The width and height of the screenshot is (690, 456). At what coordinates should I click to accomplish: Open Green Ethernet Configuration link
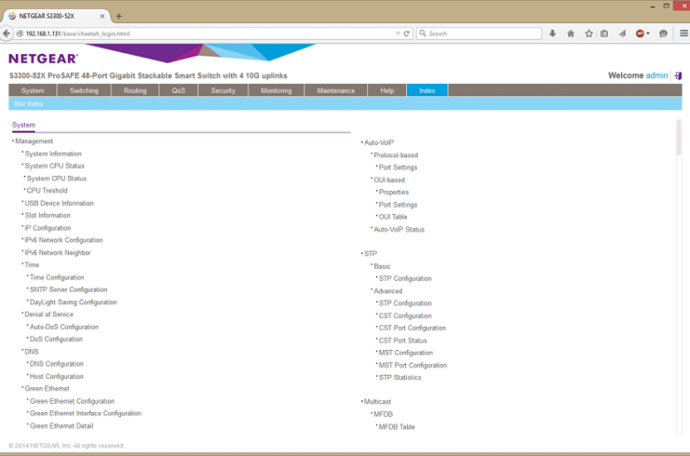tap(73, 401)
